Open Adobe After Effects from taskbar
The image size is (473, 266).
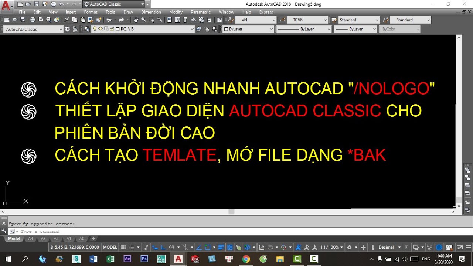click(127, 259)
